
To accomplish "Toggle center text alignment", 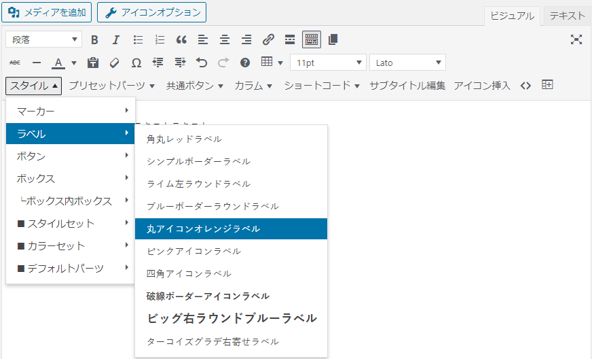I will (x=225, y=39).
